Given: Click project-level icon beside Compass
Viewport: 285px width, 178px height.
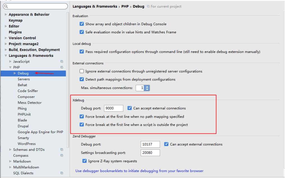Looking at the screenshot, I should (62, 156).
